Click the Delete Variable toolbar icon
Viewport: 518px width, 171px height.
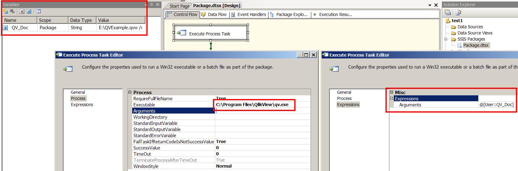[13, 11]
